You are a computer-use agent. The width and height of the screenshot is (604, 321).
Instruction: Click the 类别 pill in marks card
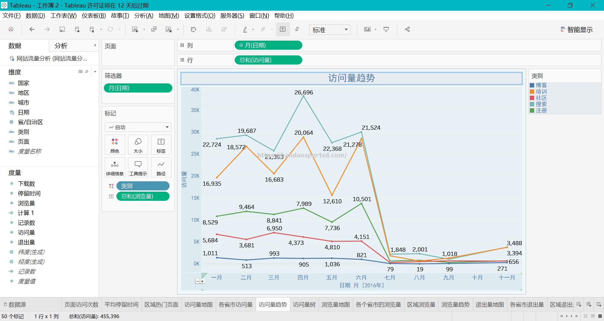coord(143,186)
